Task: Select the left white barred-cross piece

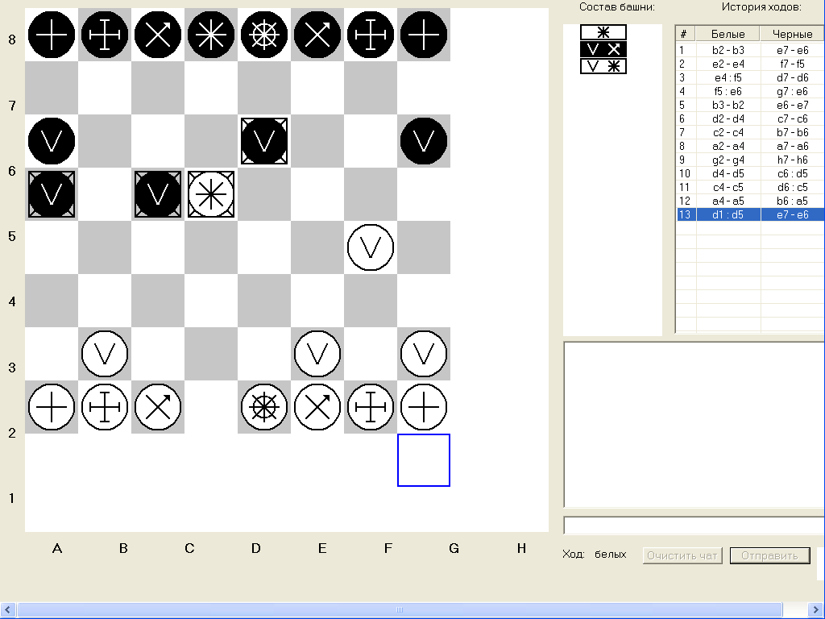Action: 105,407
